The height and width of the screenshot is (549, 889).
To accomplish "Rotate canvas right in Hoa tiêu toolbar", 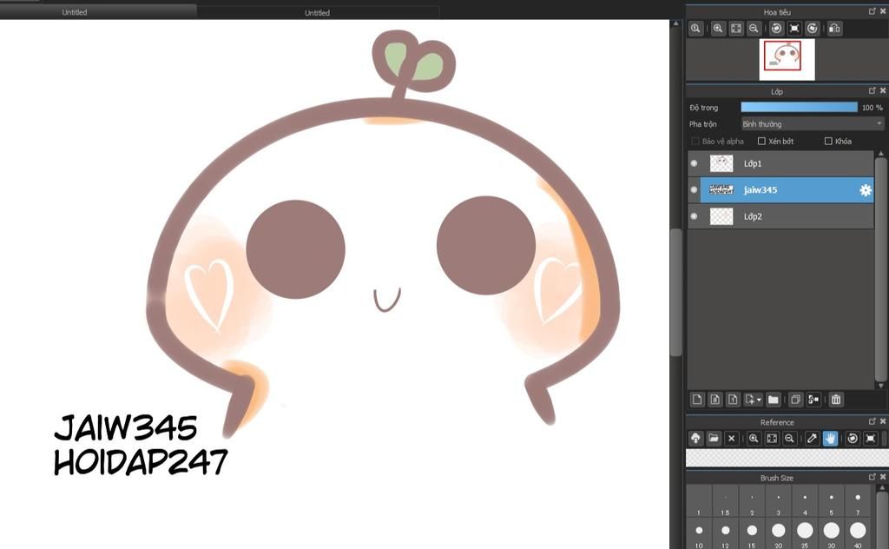I will click(813, 29).
